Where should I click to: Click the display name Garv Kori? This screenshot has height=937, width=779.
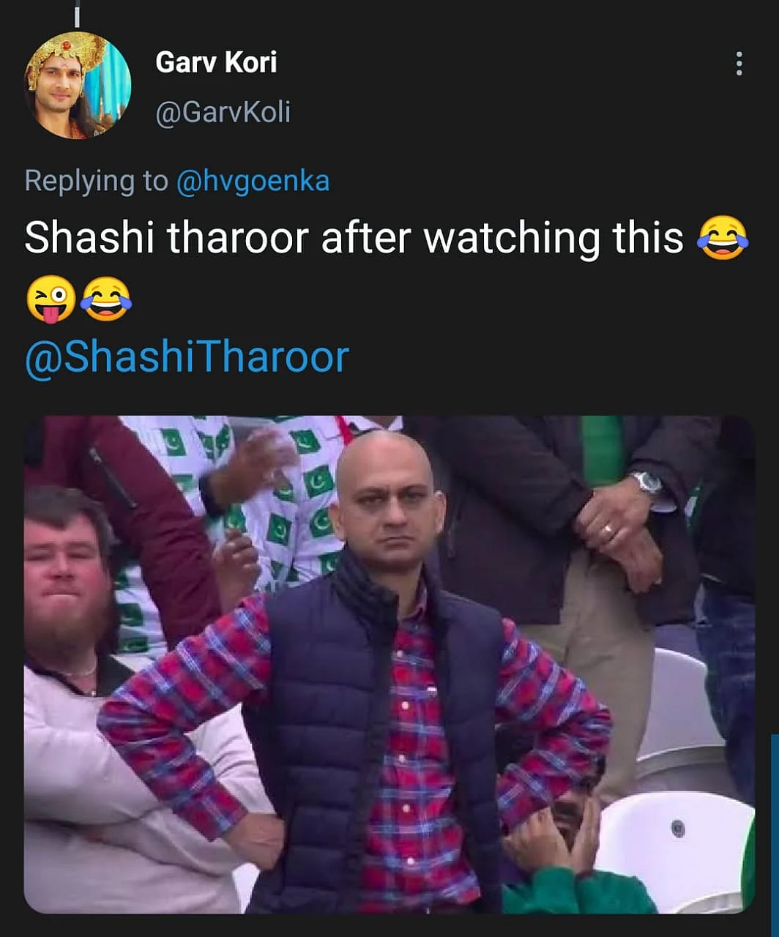coord(216,62)
